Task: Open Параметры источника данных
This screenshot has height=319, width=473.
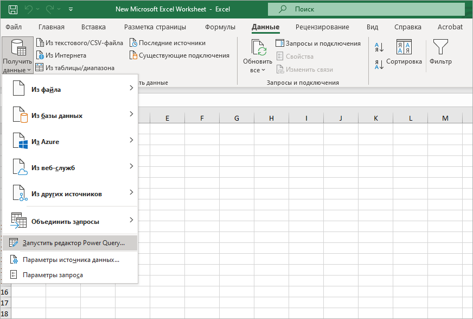Action: (x=69, y=260)
